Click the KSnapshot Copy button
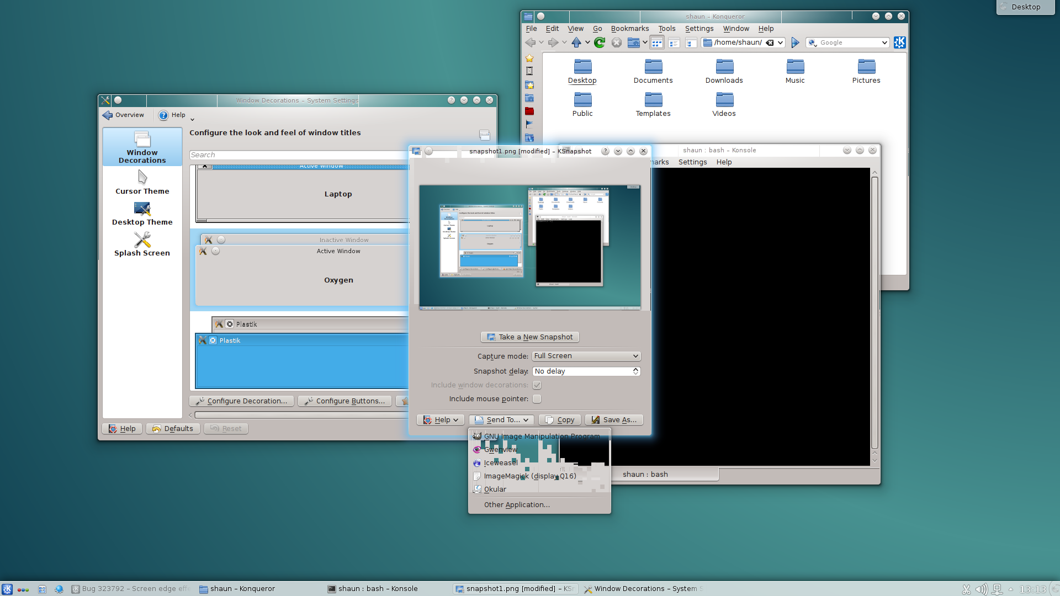Viewport: 1060px width, 596px height. click(x=560, y=420)
